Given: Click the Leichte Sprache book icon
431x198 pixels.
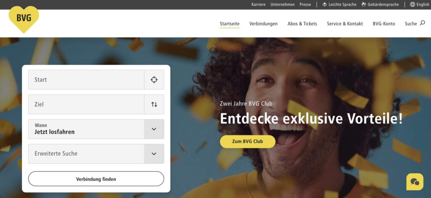Looking at the screenshot, I should tap(325, 4).
